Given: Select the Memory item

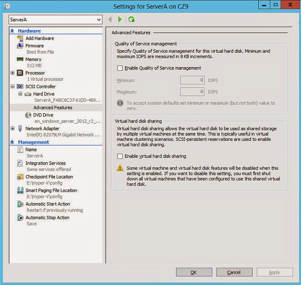Looking at the screenshot, I should click(33, 59).
